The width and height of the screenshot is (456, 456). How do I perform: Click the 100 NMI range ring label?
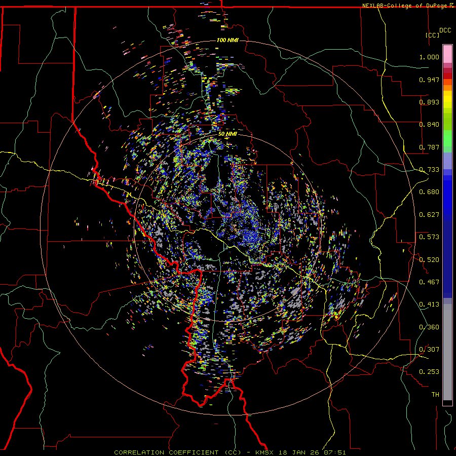click(x=227, y=40)
